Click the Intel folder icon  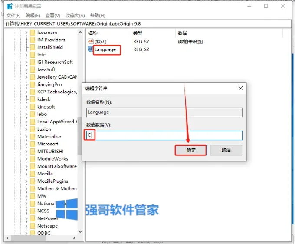(x=33, y=55)
